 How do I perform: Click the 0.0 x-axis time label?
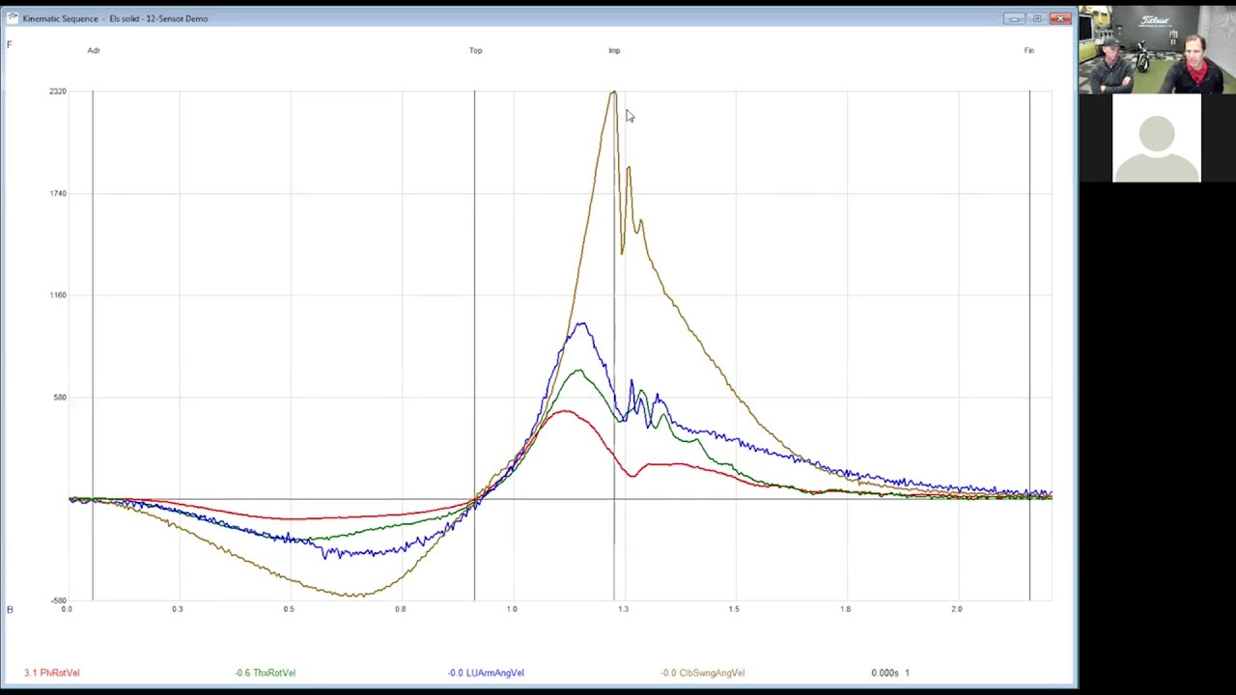(67, 609)
